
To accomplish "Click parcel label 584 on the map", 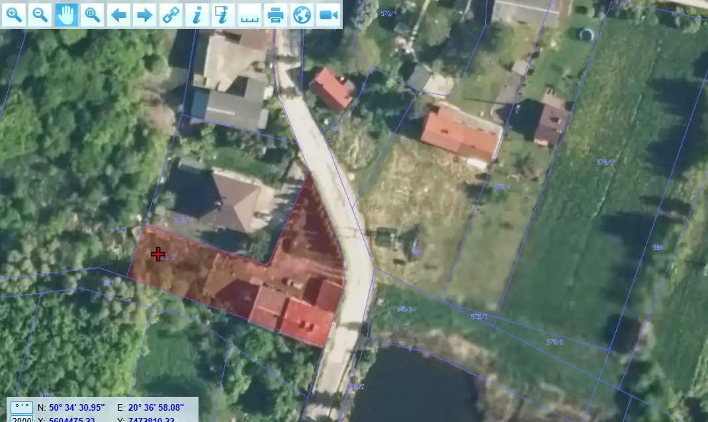I will pos(657,247).
